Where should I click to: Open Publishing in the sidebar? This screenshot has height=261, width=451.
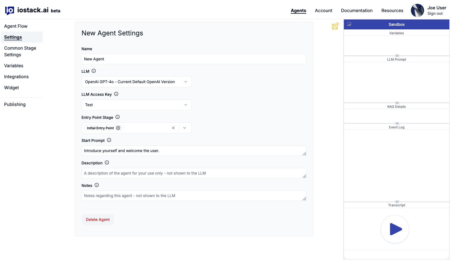(x=22, y=104)
